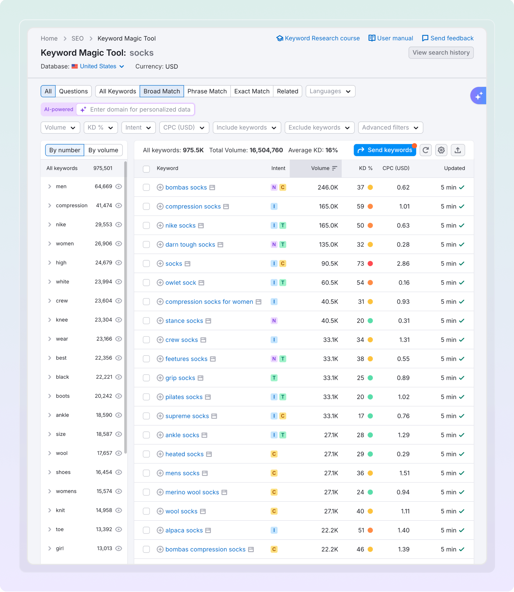Click the Keyword Research course graduation icon
The height and width of the screenshot is (592, 514).
[x=280, y=38]
